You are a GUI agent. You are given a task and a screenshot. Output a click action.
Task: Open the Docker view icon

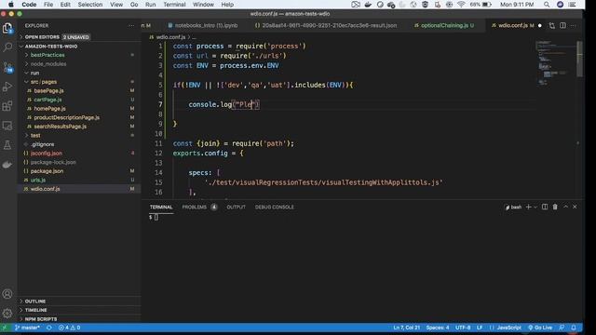(7, 165)
